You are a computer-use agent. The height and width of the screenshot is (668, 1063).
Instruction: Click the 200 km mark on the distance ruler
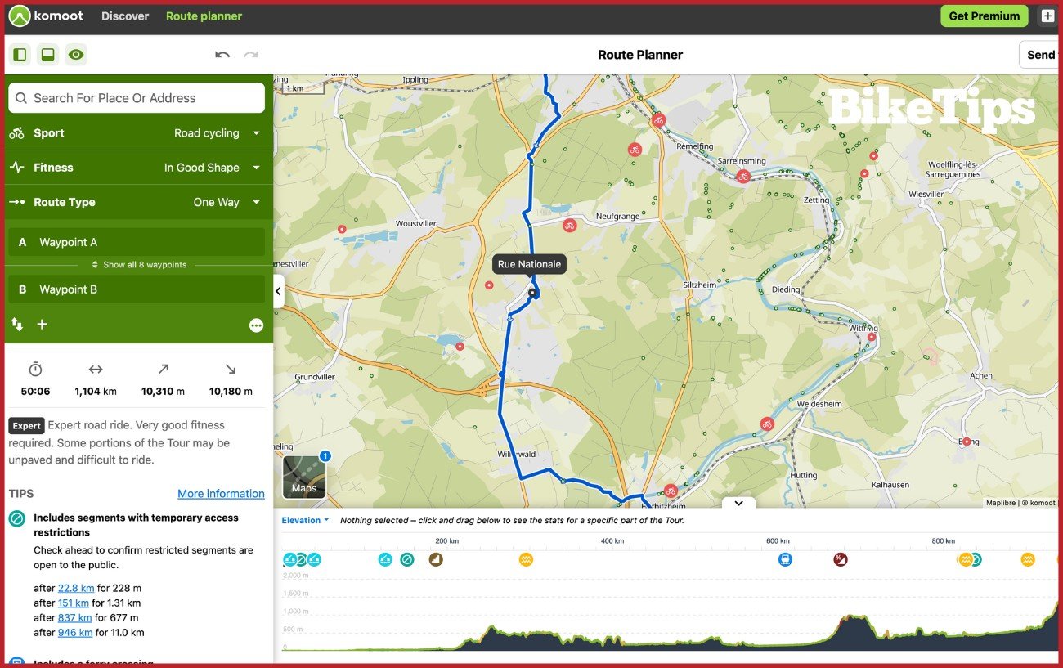(x=446, y=541)
